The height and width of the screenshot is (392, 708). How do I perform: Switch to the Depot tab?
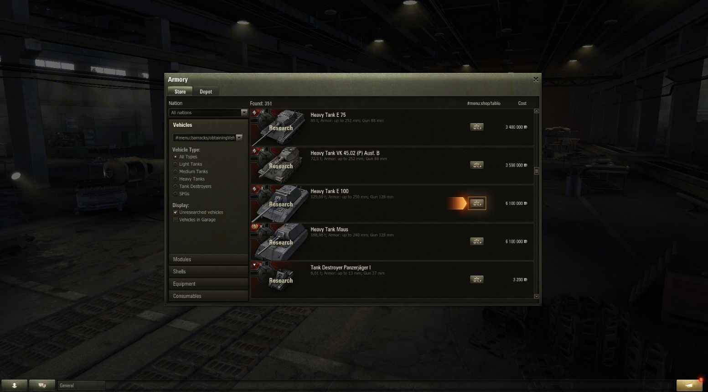(x=206, y=92)
